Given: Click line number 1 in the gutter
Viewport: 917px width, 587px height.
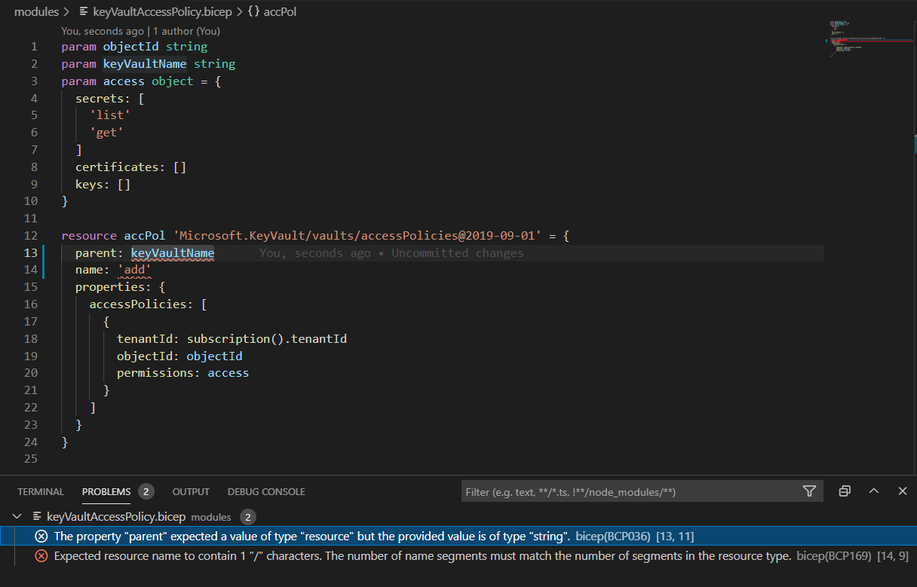Looking at the screenshot, I should point(35,47).
